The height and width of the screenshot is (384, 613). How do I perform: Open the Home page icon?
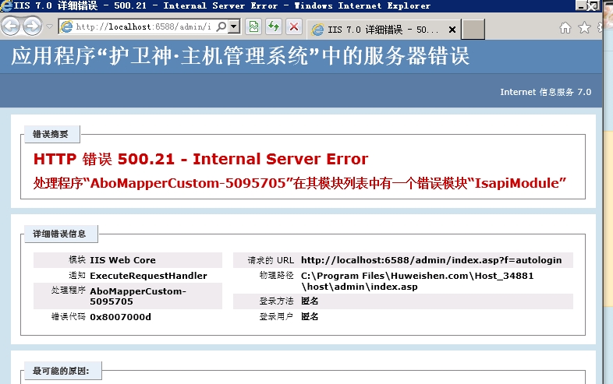565,28
